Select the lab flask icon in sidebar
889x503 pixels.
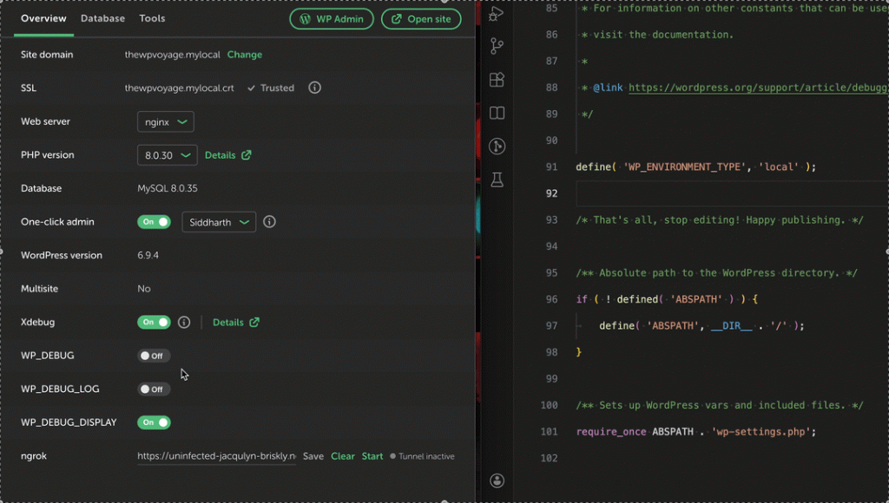[x=497, y=180]
